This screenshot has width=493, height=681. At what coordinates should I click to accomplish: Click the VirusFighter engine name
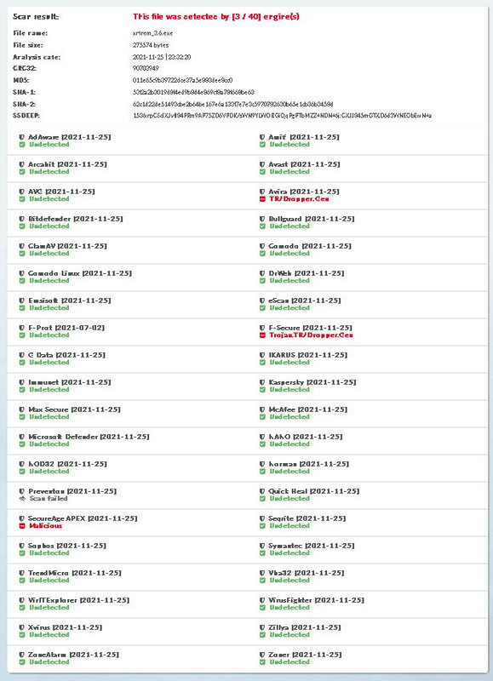coord(290,600)
